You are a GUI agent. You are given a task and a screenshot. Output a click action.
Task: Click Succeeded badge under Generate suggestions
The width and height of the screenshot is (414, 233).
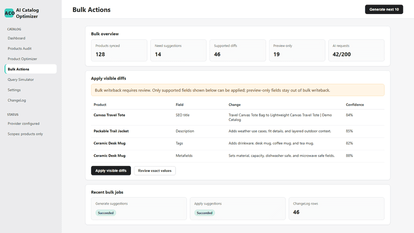[x=105, y=212]
